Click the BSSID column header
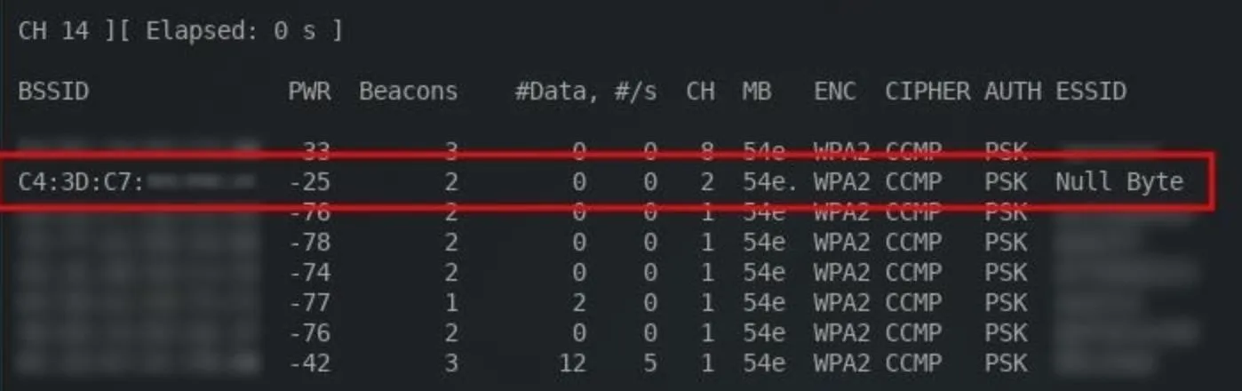The height and width of the screenshot is (391, 1242). [53, 91]
